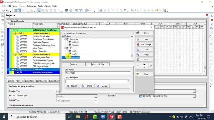
Task: Click the Zoom Out toolbar icon
Action: 137,10
